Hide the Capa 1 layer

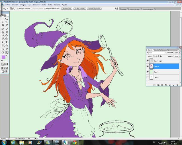pos(148,72)
